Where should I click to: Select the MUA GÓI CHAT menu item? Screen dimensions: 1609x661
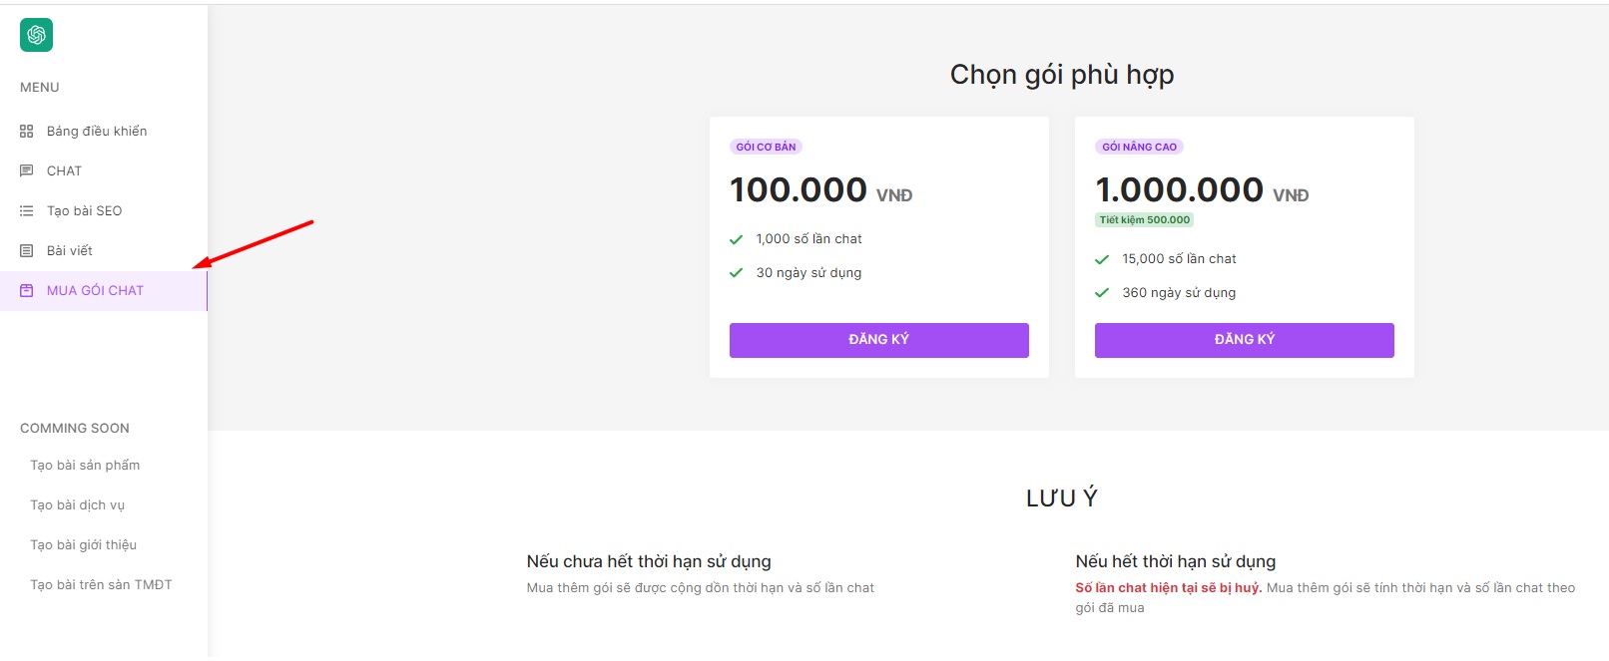coord(95,291)
